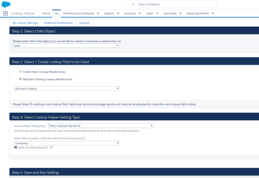Click the Maintain Existing Lookup Relationship label

coord(47,79)
